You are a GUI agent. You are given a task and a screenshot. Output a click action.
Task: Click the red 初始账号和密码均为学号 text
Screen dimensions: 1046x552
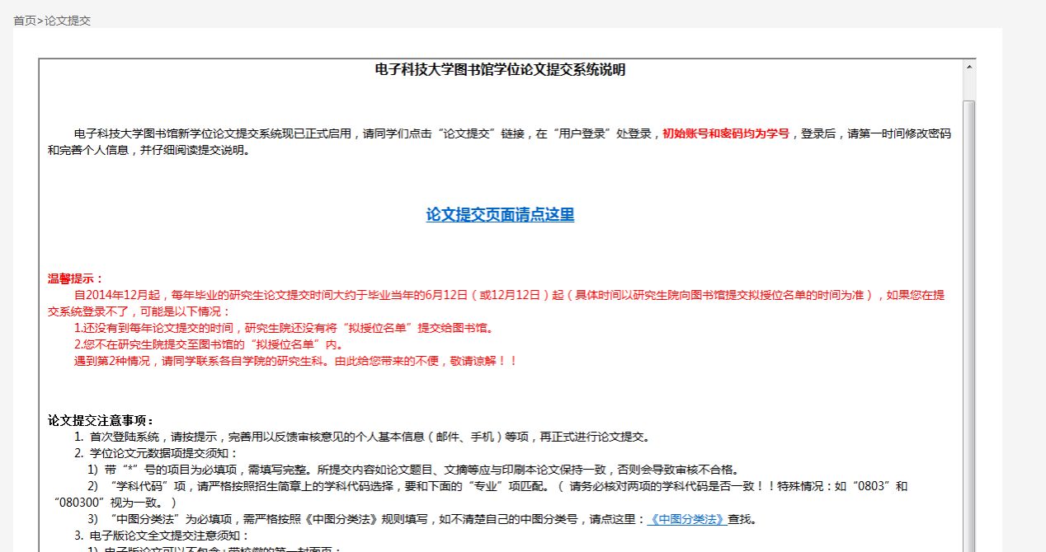pos(726,133)
